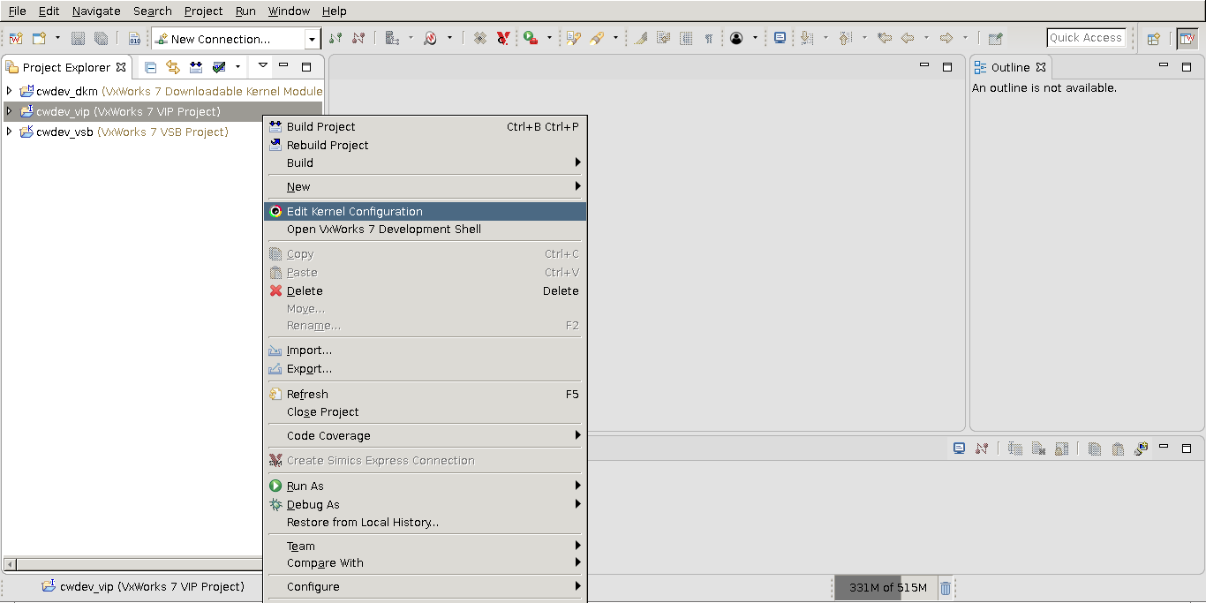
Task: Click the binary 010 toolbar icon
Action: pyautogui.click(x=134, y=38)
